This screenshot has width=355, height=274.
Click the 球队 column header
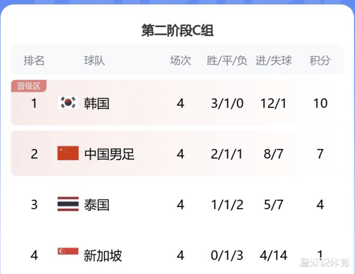tap(94, 61)
